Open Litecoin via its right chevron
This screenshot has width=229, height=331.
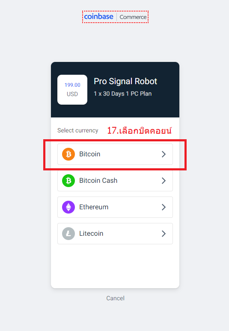(164, 234)
